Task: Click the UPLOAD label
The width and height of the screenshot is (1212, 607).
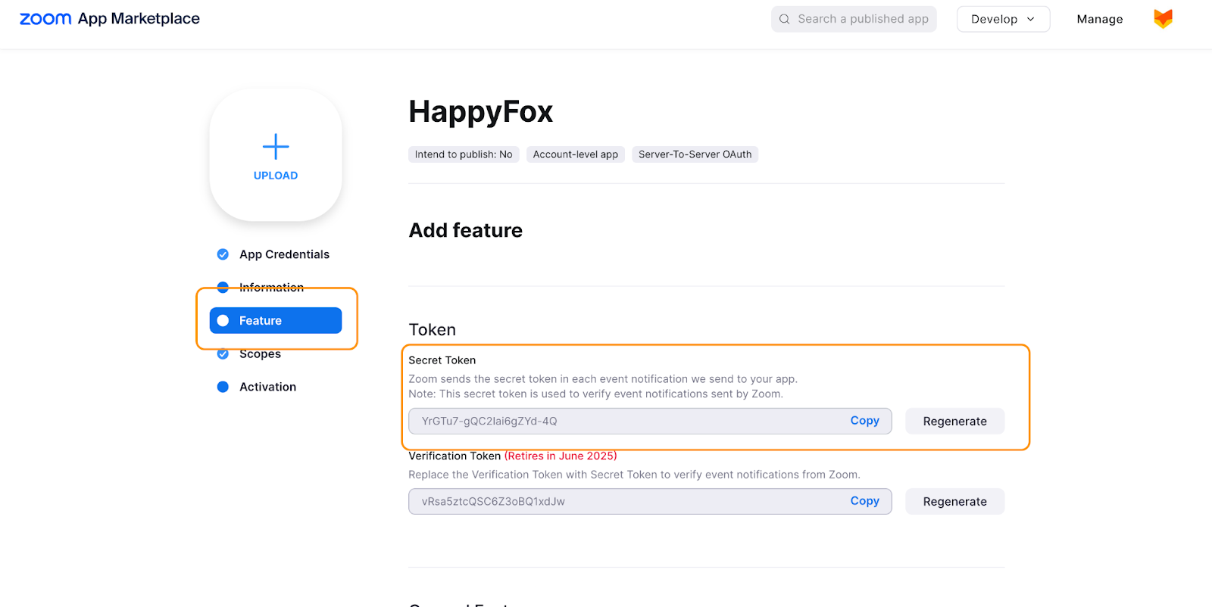Action: [x=276, y=176]
